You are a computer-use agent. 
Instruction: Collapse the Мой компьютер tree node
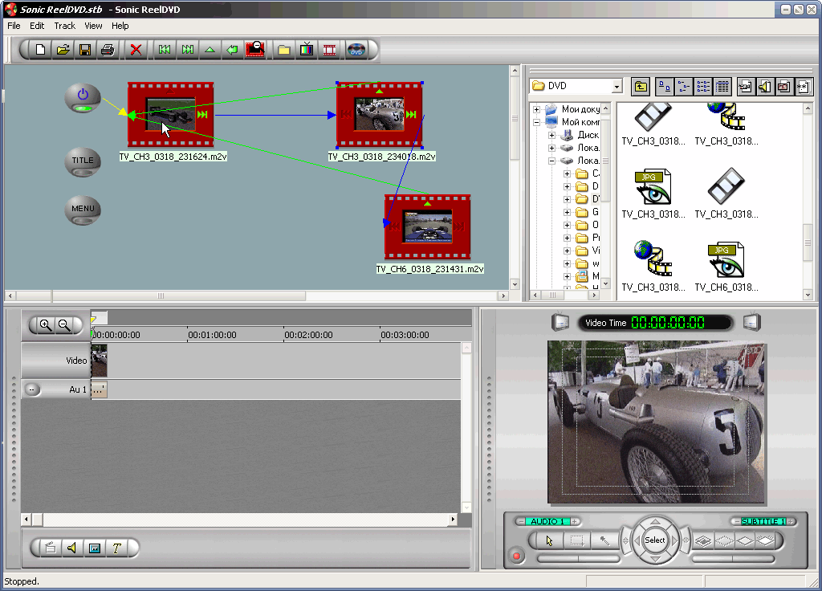[537, 122]
